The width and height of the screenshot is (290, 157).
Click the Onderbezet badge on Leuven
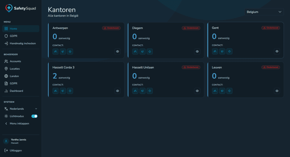click(x=271, y=67)
